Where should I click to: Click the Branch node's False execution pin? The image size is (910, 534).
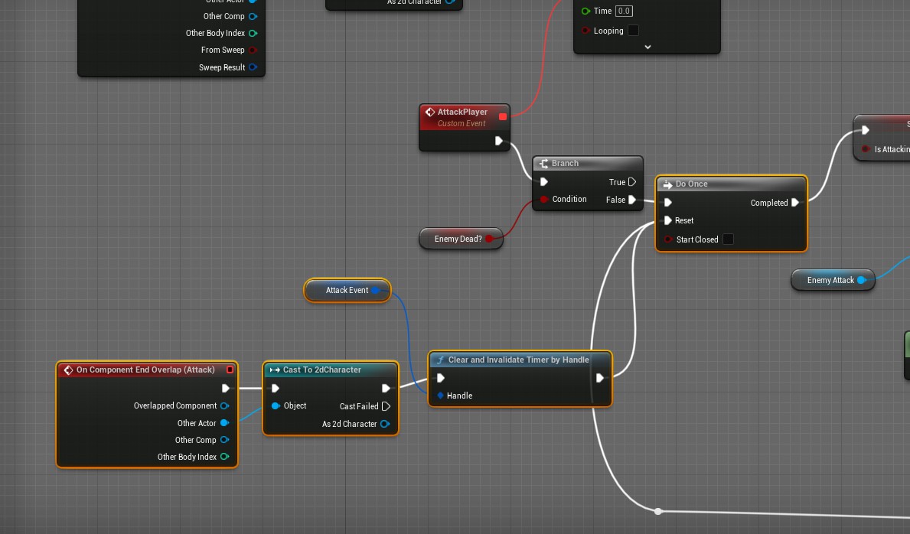(632, 200)
